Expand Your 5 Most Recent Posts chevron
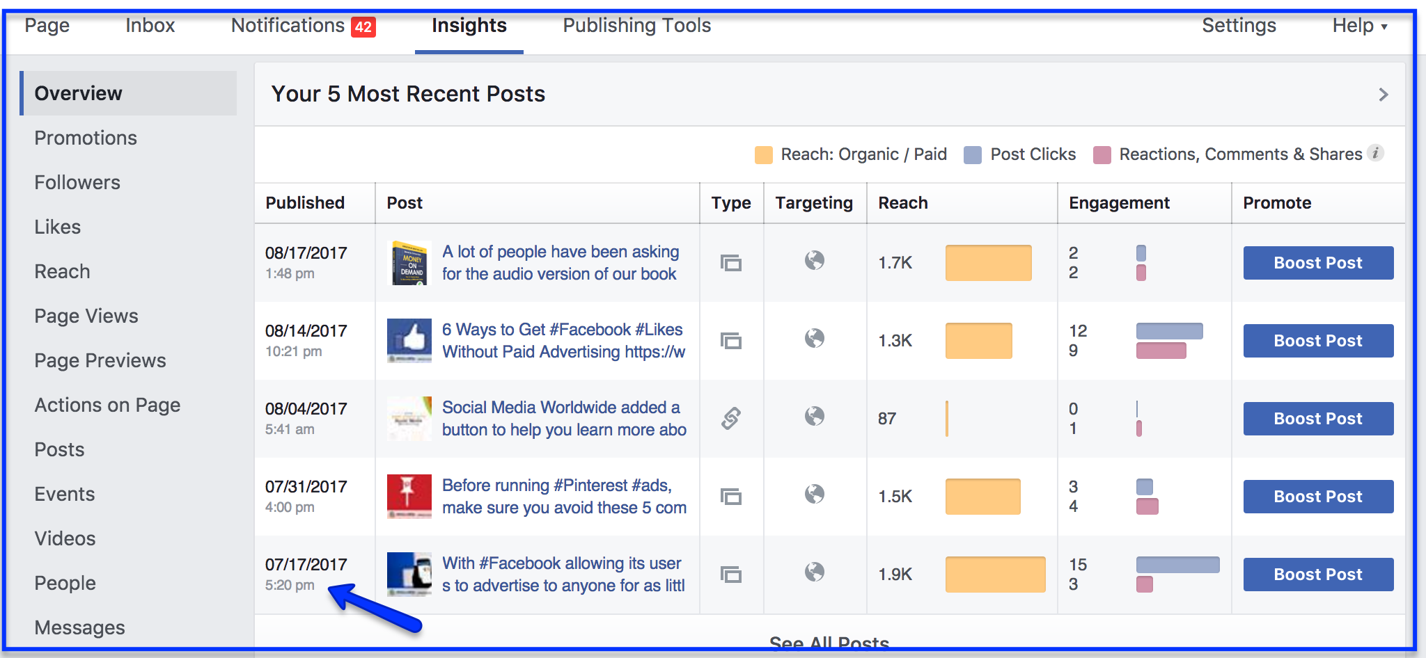The image size is (1426, 658). [1384, 95]
